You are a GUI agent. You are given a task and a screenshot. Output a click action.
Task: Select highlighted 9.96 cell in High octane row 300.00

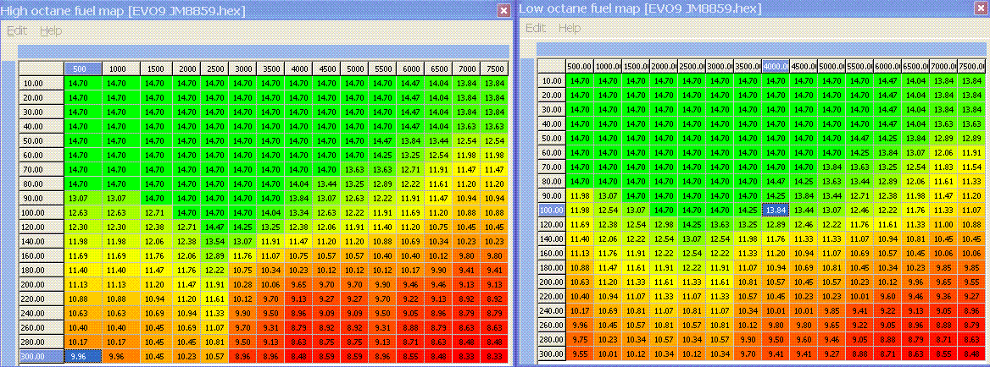pos(83,356)
